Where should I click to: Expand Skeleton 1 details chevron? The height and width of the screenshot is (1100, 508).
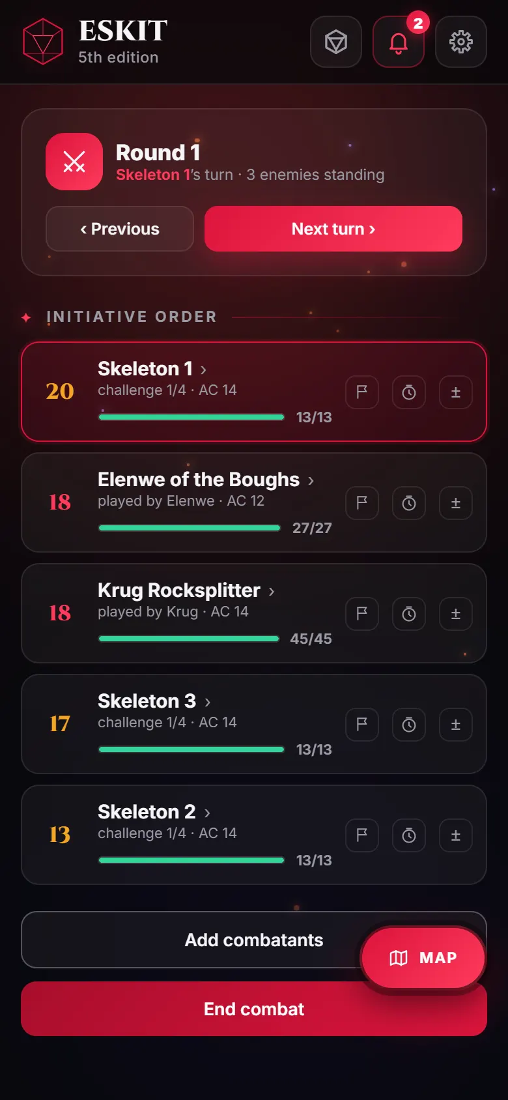204,370
